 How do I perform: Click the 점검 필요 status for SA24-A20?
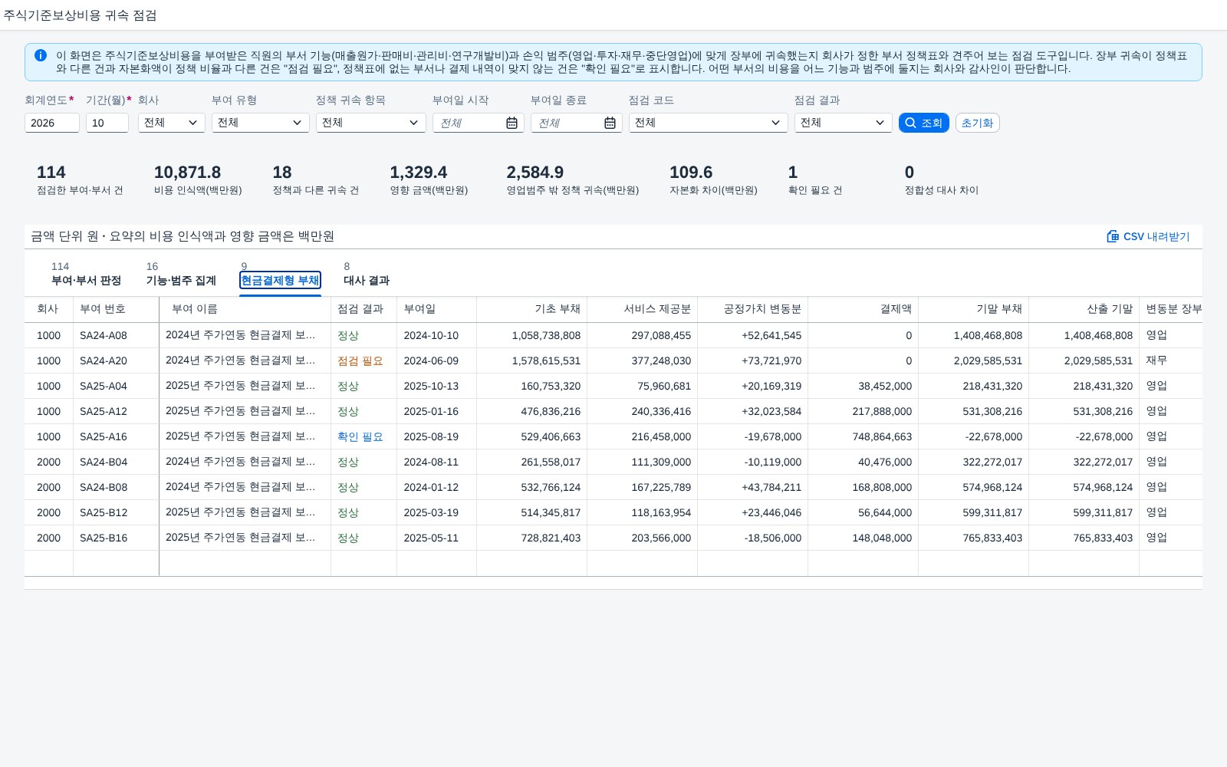(x=360, y=360)
